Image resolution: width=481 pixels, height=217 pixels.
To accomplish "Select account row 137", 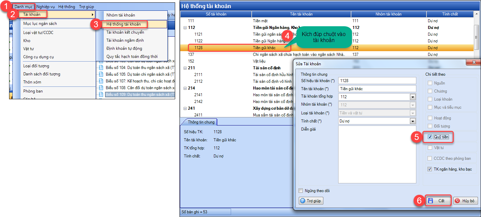I will (327, 55).
